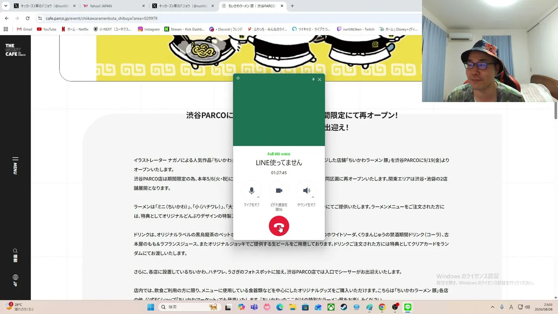558x314 pixels.
Task: Open Microsoft Teams from the taskbar
Action: click(x=254, y=307)
